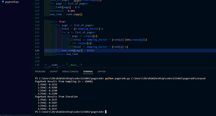This screenshot has width=216, height=116.
Task: Click terminal output '4.html: 0.1290'
Action: click(47, 94)
